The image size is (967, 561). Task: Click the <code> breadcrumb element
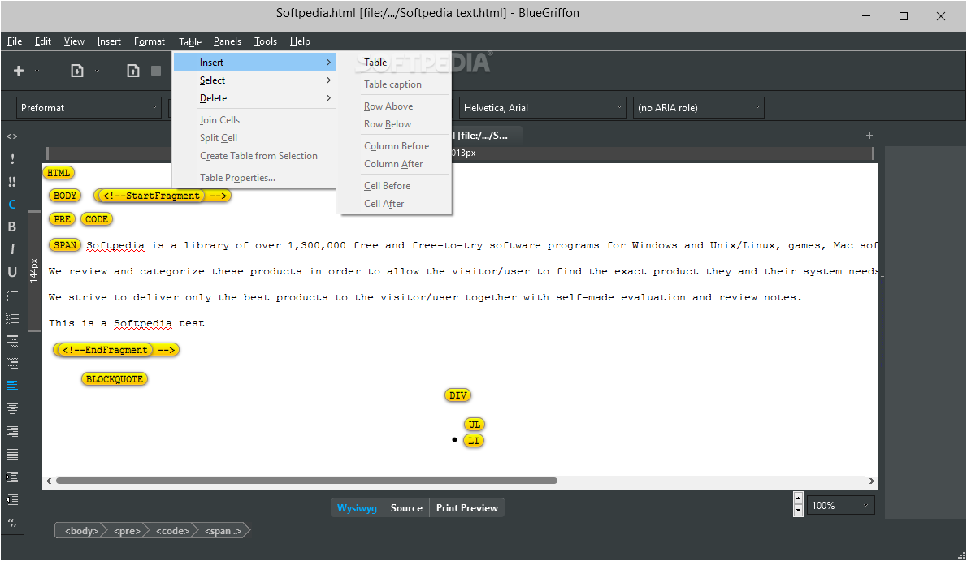click(x=172, y=531)
